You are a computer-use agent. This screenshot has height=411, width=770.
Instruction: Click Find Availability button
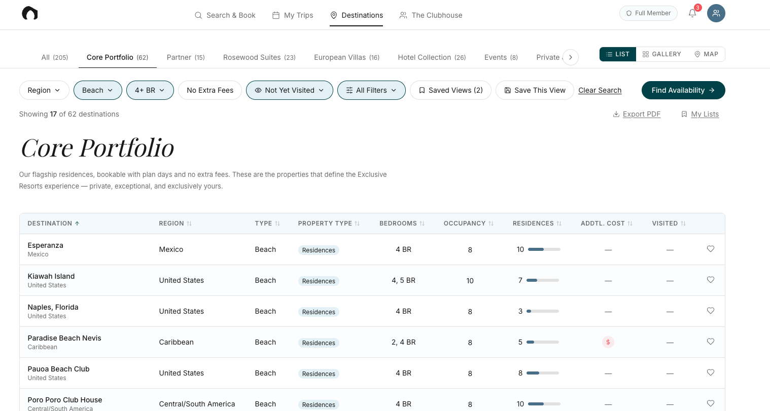coord(683,90)
